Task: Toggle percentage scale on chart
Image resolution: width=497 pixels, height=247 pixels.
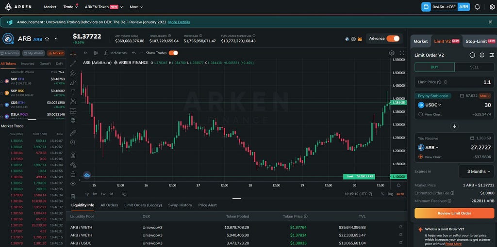Action: pyautogui.click(x=382, y=194)
